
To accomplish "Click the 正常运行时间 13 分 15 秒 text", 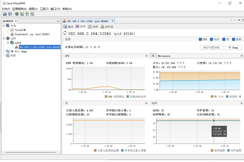I will click(x=83, y=47).
